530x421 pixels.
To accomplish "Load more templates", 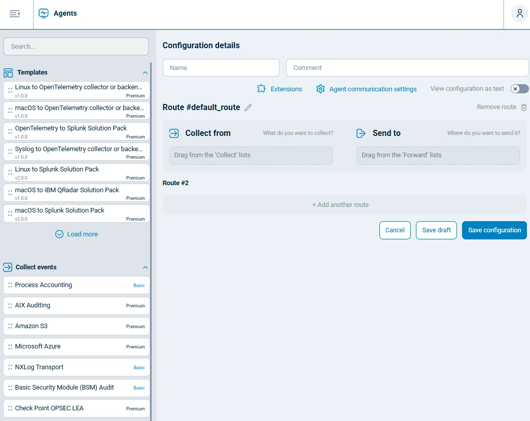I will 76,234.
